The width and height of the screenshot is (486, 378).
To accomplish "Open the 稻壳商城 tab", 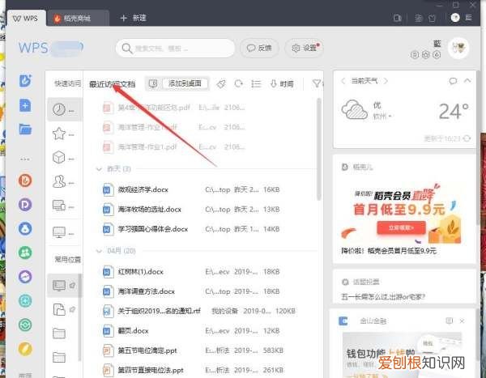I will (78, 19).
